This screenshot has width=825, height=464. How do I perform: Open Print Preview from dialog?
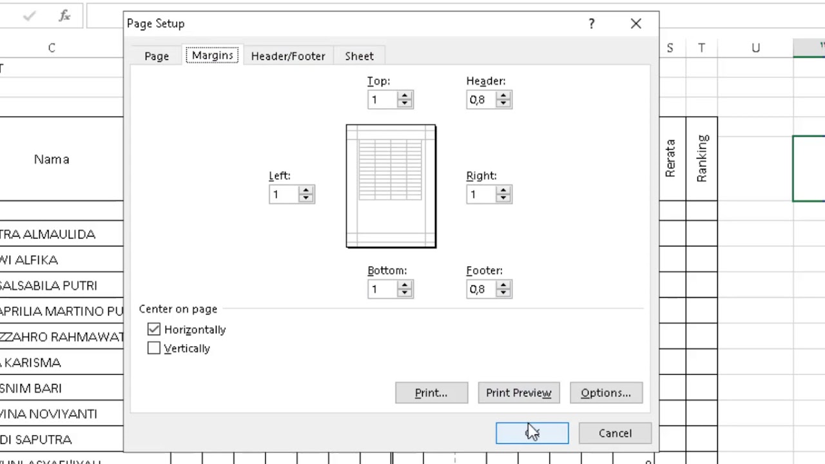[x=519, y=392]
